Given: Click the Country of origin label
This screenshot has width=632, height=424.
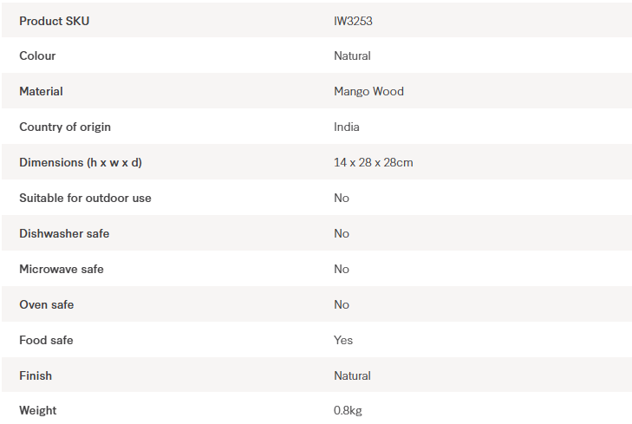Looking at the screenshot, I should coord(65,127).
